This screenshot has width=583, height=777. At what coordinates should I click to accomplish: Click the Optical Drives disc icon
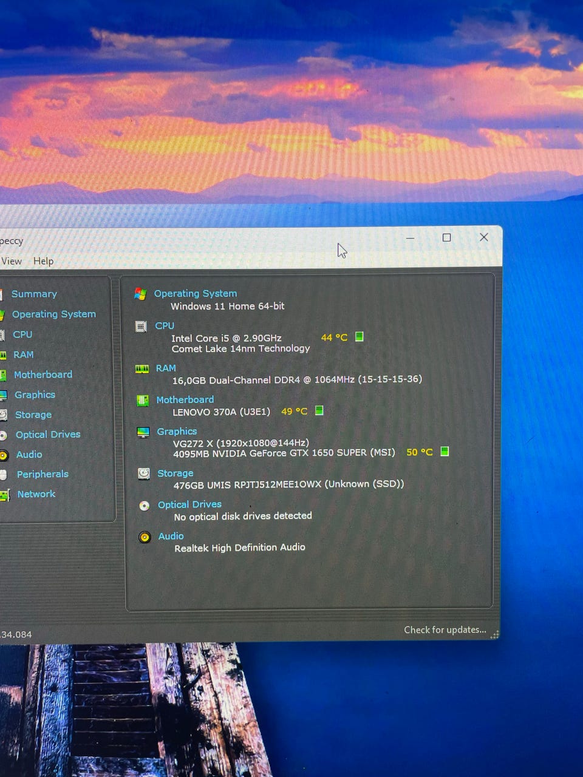(x=145, y=506)
